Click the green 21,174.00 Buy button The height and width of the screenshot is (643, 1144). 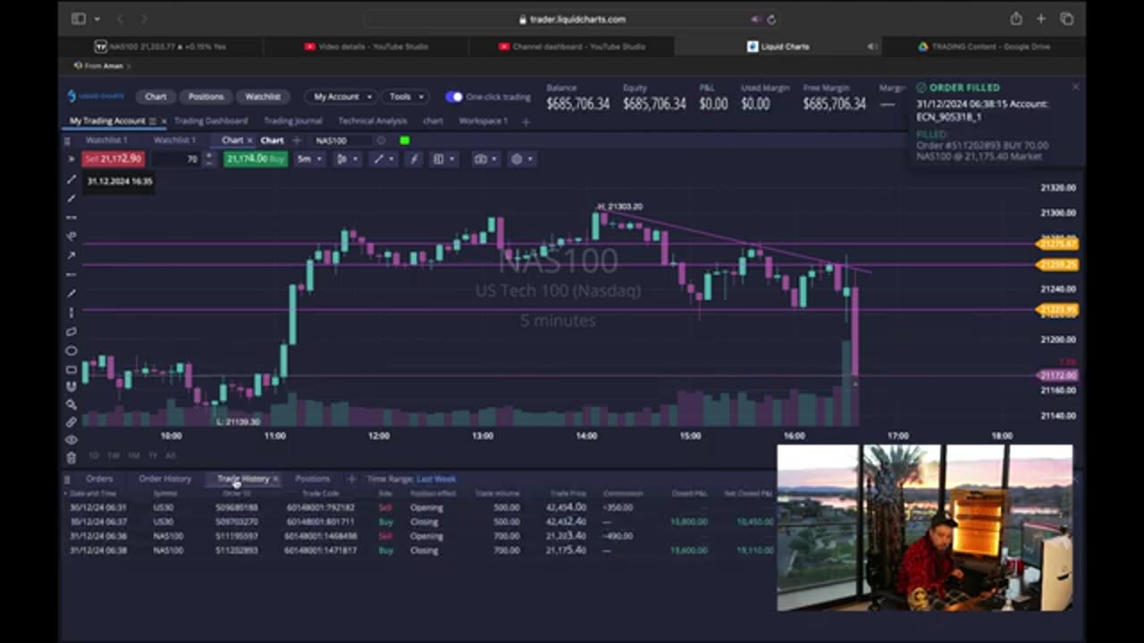pos(255,159)
